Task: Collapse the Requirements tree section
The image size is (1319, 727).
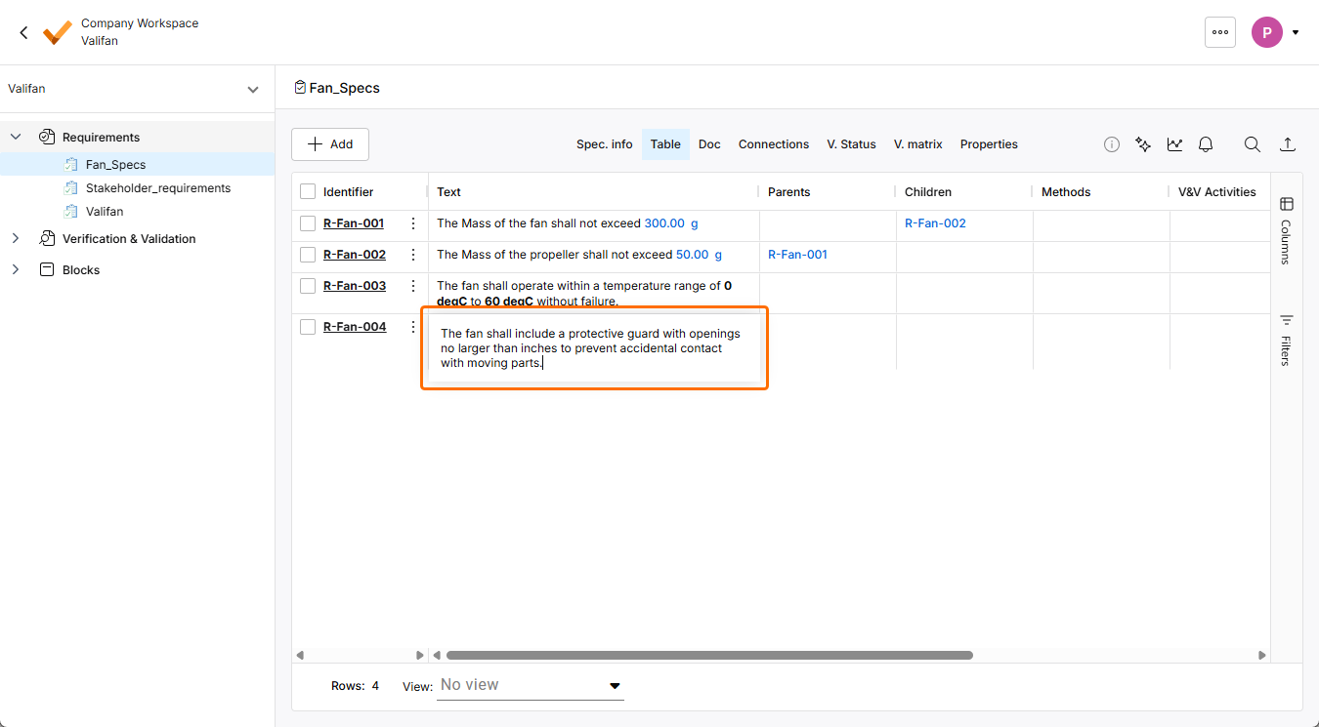Action: coord(16,138)
